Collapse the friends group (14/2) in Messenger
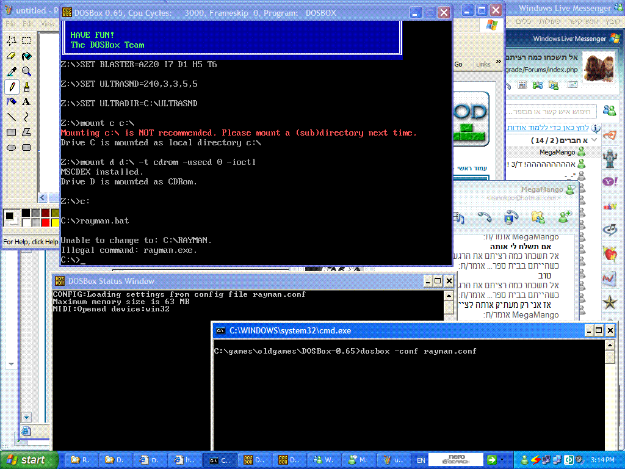Image resolution: width=625 pixels, height=469 pixels. (x=594, y=140)
